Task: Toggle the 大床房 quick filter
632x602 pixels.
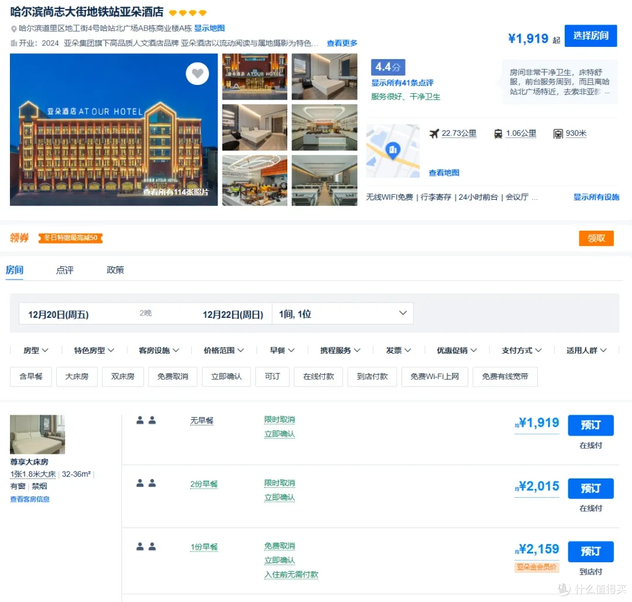Action: [x=77, y=377]
